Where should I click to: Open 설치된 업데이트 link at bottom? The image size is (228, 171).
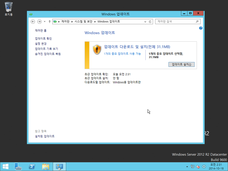(x=45, y=136)
